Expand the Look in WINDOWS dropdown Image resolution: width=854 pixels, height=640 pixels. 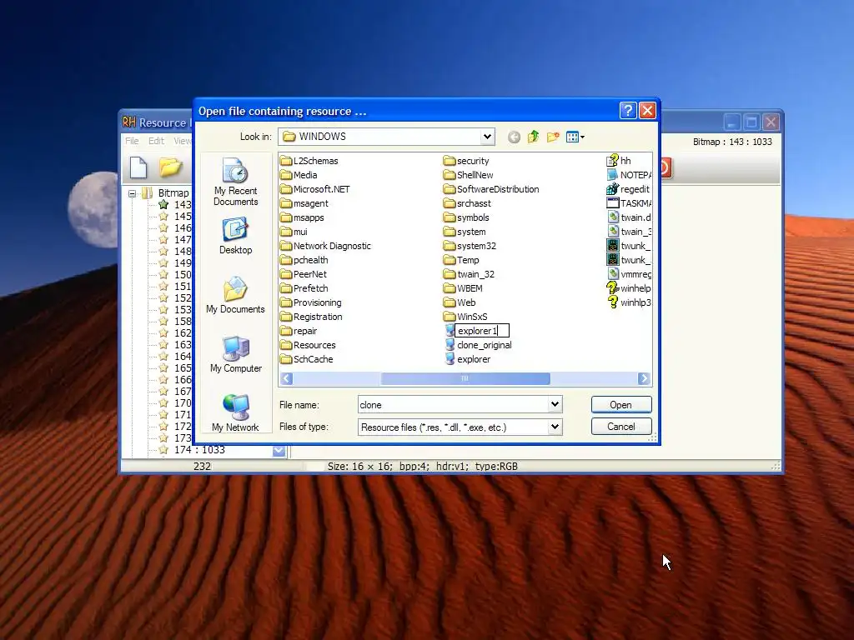coord(487,137)
